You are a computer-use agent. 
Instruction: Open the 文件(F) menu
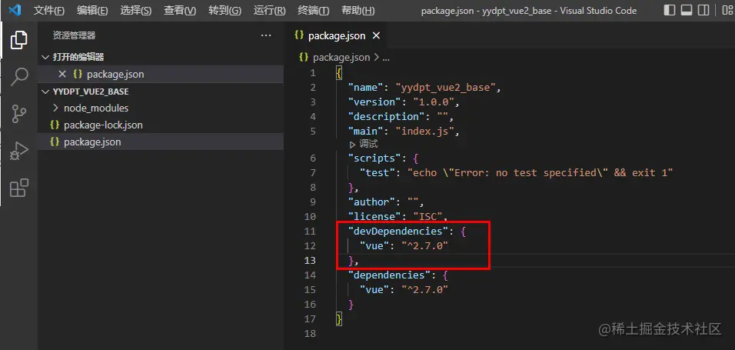[x=48, y=10]
